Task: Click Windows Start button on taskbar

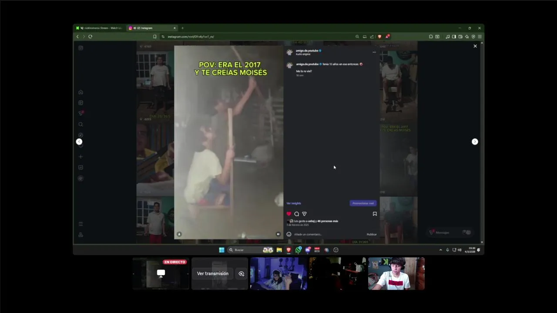Action: (221, 250)
